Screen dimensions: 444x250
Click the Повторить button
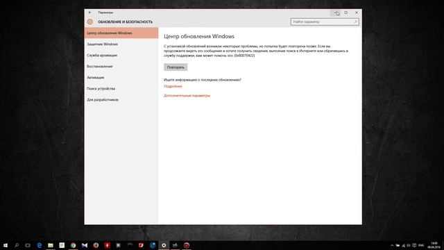pos(176,67)
